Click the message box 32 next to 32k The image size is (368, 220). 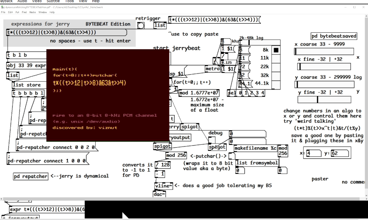(244, 75)
